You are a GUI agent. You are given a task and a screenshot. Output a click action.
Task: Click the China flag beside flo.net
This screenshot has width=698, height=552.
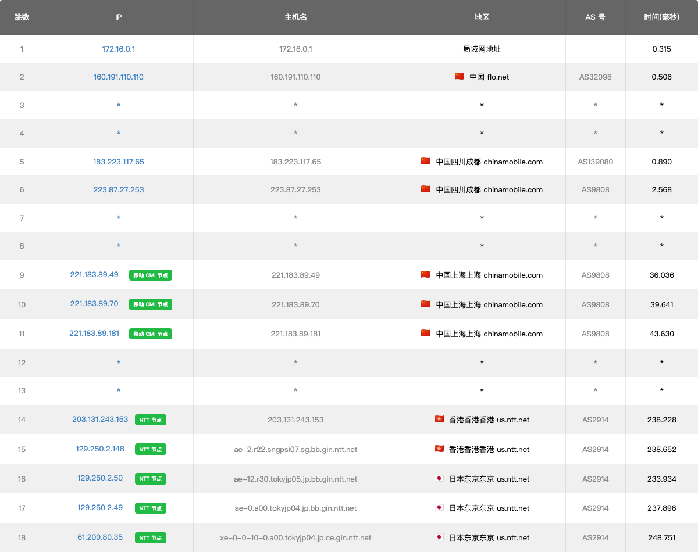459,76
